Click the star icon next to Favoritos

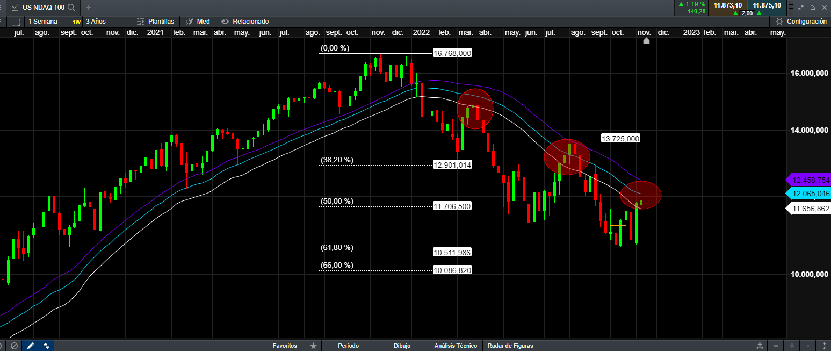[x=314, y=346]
